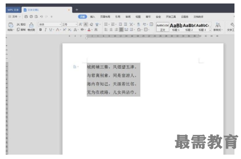Switch to the 视图 View tab

[x=138, y=17]
